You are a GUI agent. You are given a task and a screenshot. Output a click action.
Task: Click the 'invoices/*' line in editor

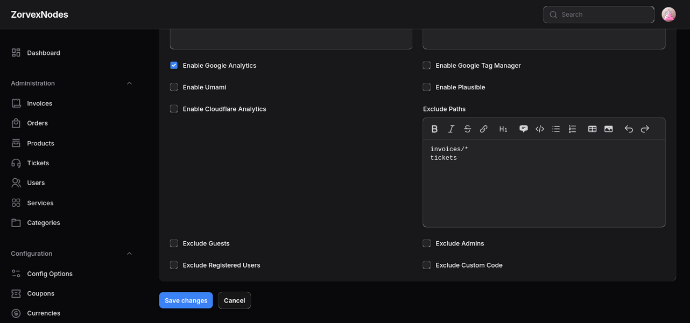point(449,149)
